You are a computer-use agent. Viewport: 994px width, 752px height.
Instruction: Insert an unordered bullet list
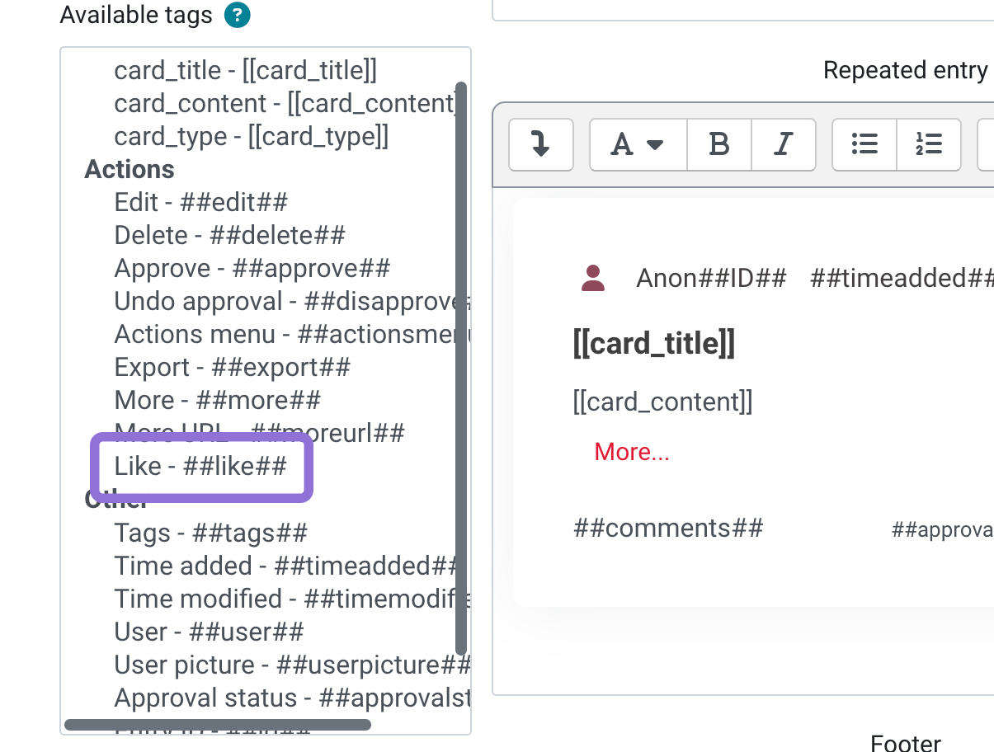click(x=864, y=145)
